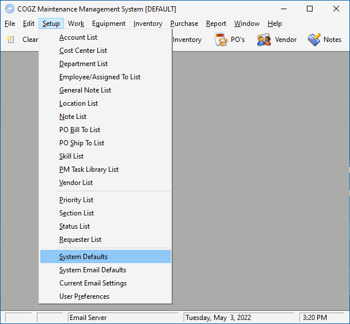The image size is (350, 324).
Task: Select User Preferences menu entry
Action: click(84, 296)
